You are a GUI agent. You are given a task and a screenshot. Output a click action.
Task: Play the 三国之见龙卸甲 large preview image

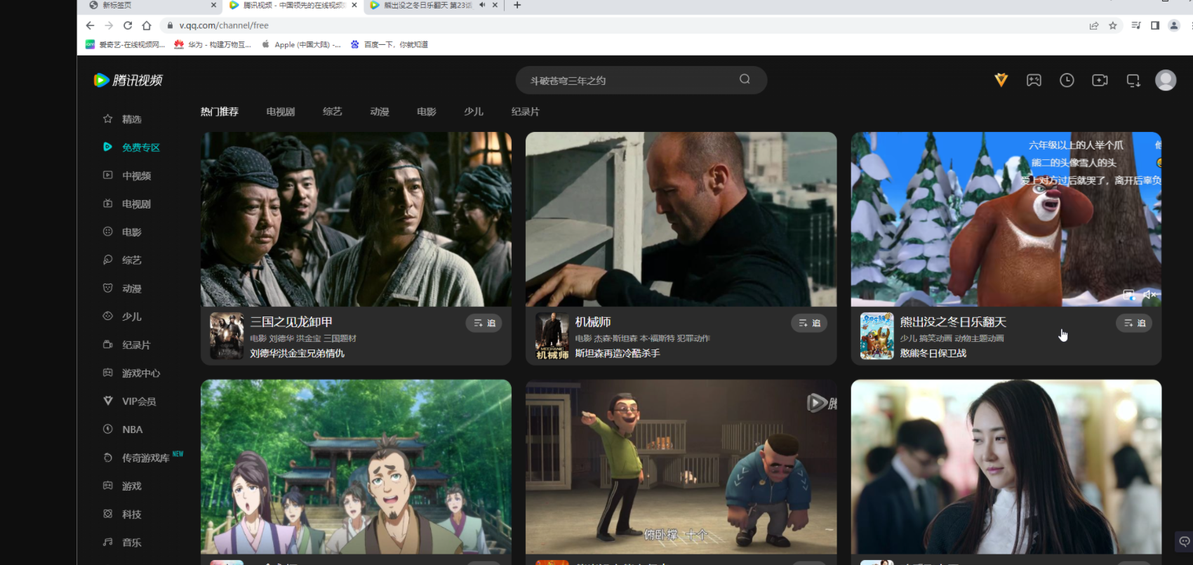[356, 219]
